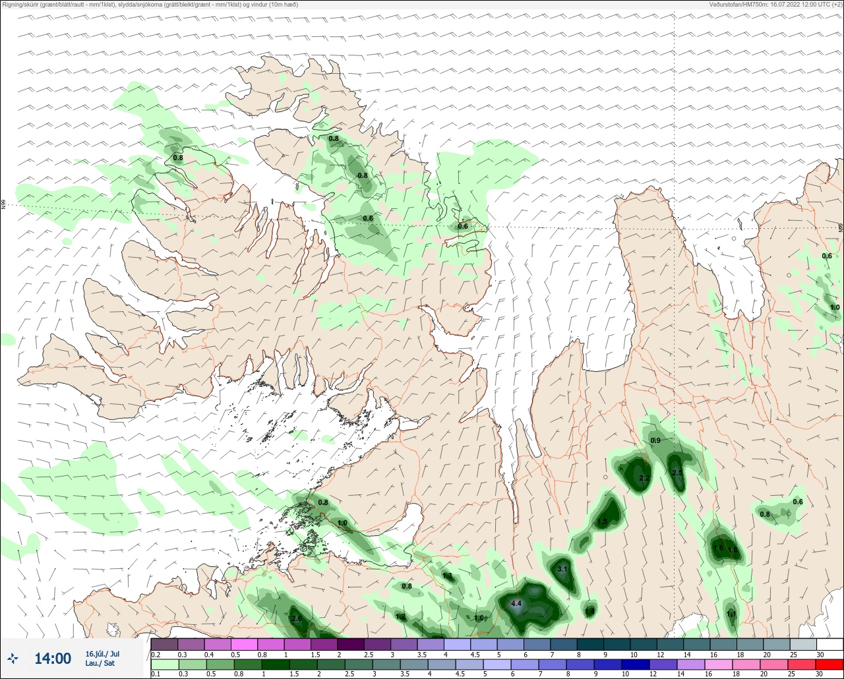Click the weekday label 'Lau./ Sat'
Screen dimensions: 844x679
[x=100, y=663]
